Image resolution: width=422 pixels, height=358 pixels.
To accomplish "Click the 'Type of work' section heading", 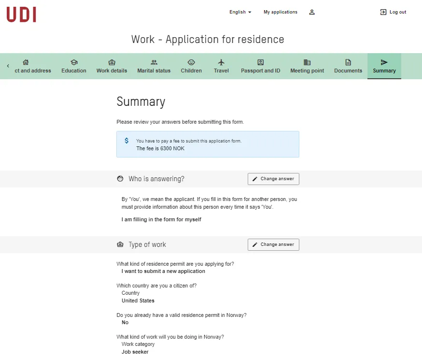I will click(x=147, y=244).
